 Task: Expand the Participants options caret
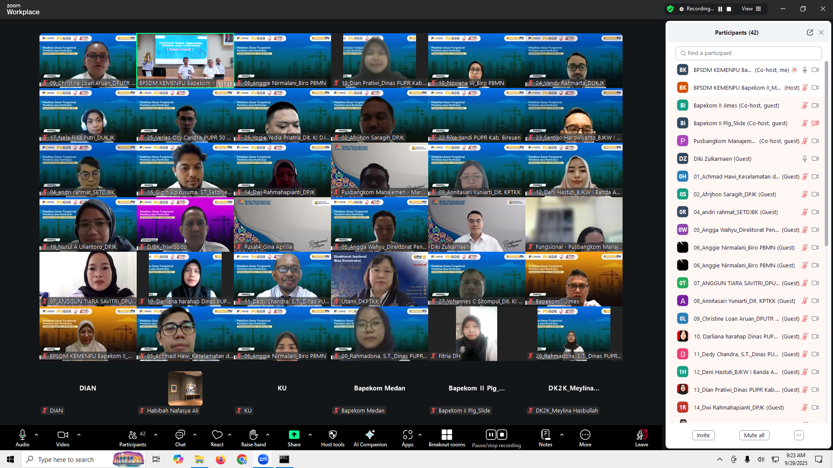click(156, 434)
